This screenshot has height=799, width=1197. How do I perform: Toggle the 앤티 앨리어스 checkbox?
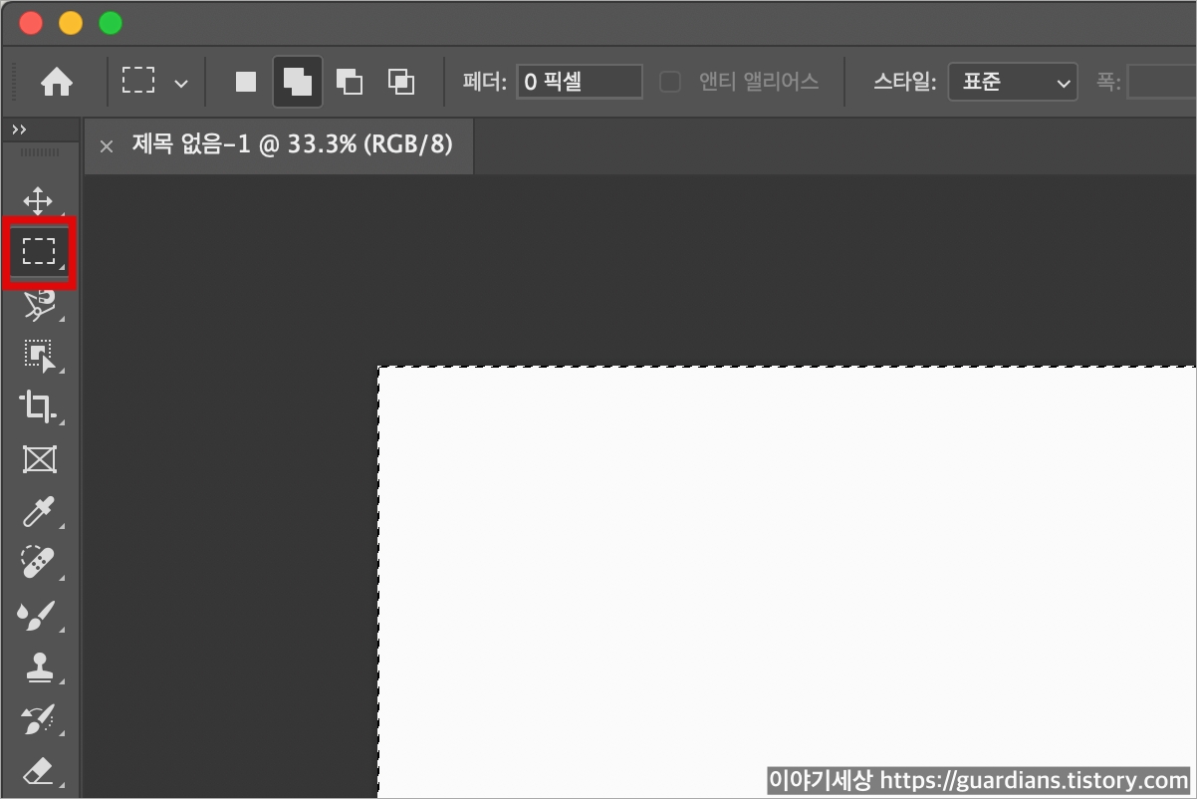(x=670, y=82)
